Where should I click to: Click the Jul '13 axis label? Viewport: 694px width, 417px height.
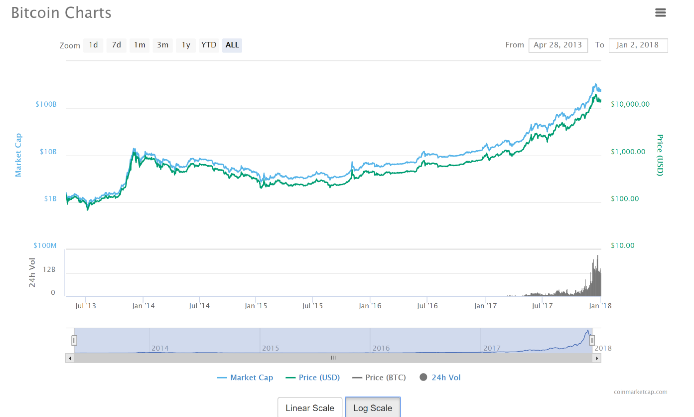[86, 306]
